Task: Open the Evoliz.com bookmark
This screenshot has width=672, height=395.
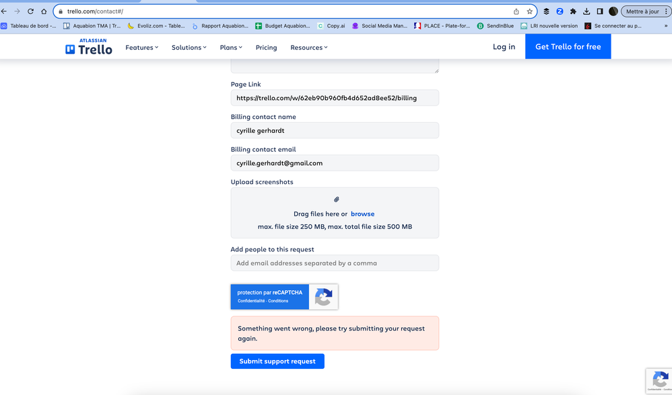Action: click(156, 26)
